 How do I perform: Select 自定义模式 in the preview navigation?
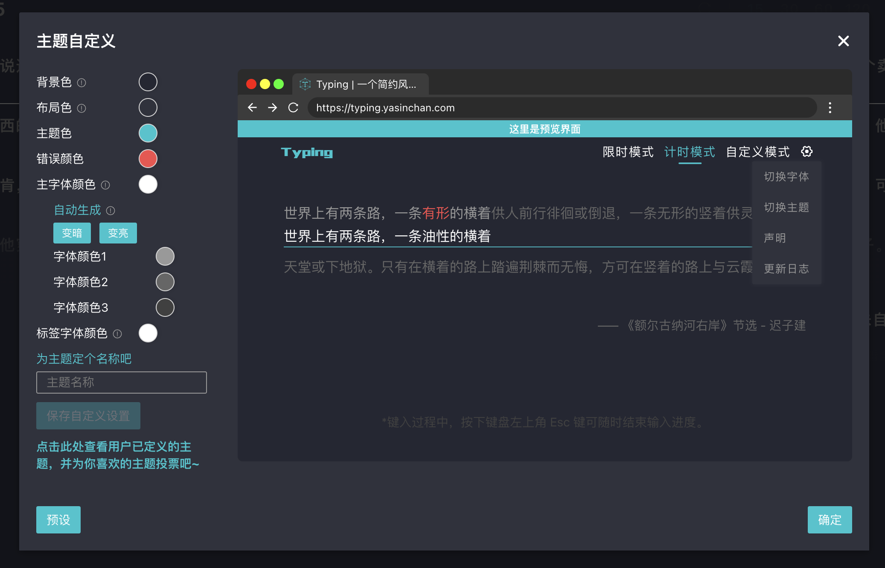(x=757, y=152)
